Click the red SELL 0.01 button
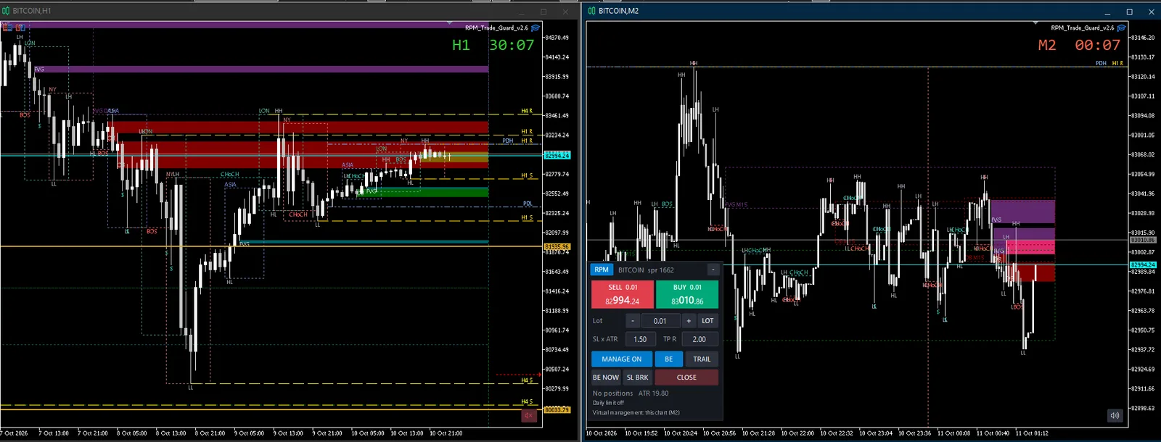Viewport: 1161px width, 442px height. pyautogui.click(x=623, y=294)
